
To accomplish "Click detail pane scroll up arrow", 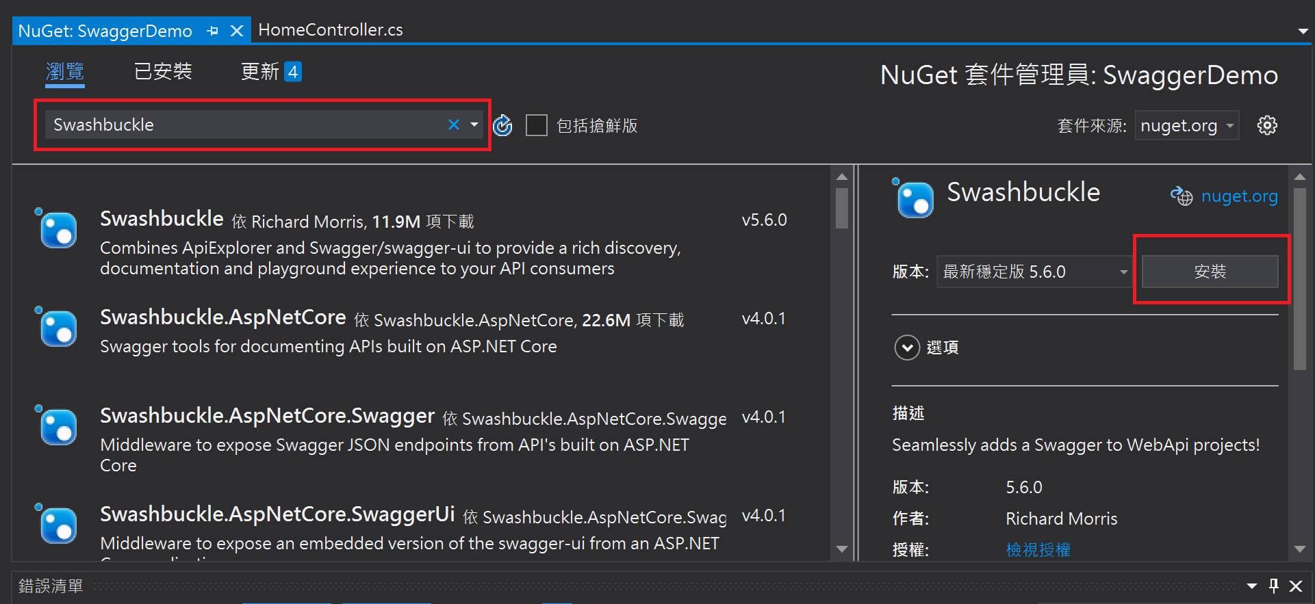I will click(x=1300, y=177).
